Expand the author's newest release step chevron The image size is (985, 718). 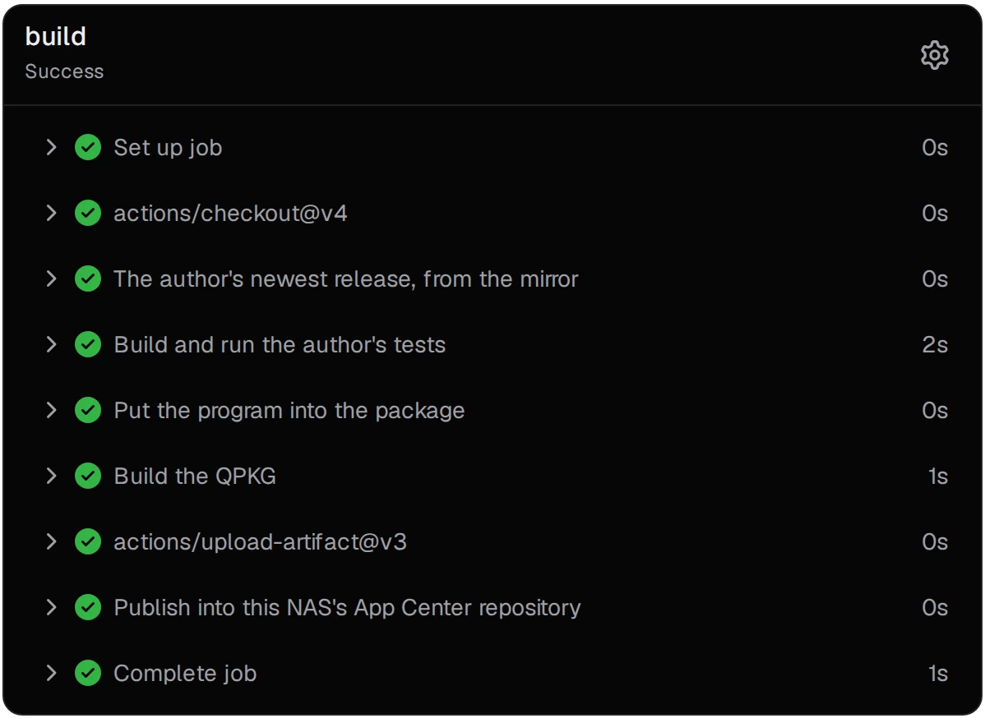[52, 278]
